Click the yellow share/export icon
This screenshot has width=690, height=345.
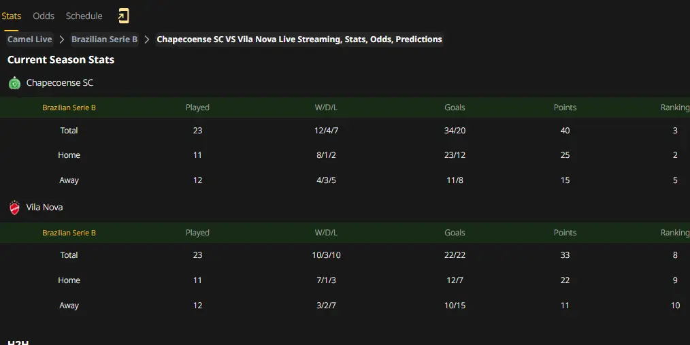pos(123,16)
